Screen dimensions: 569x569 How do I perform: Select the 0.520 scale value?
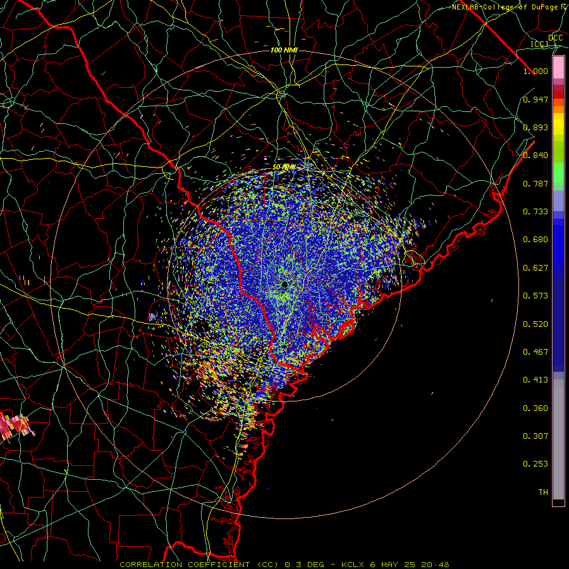535,324
